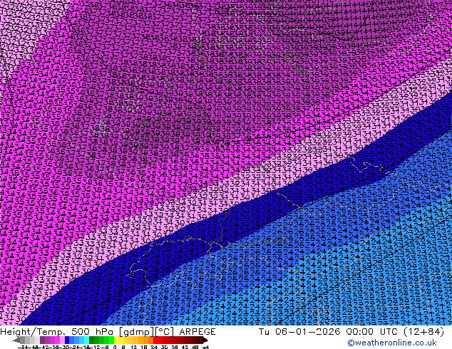The image size is (452, 349).
Task: Pick the bright red swatch above 24
Action: click(x=155, y=340)
